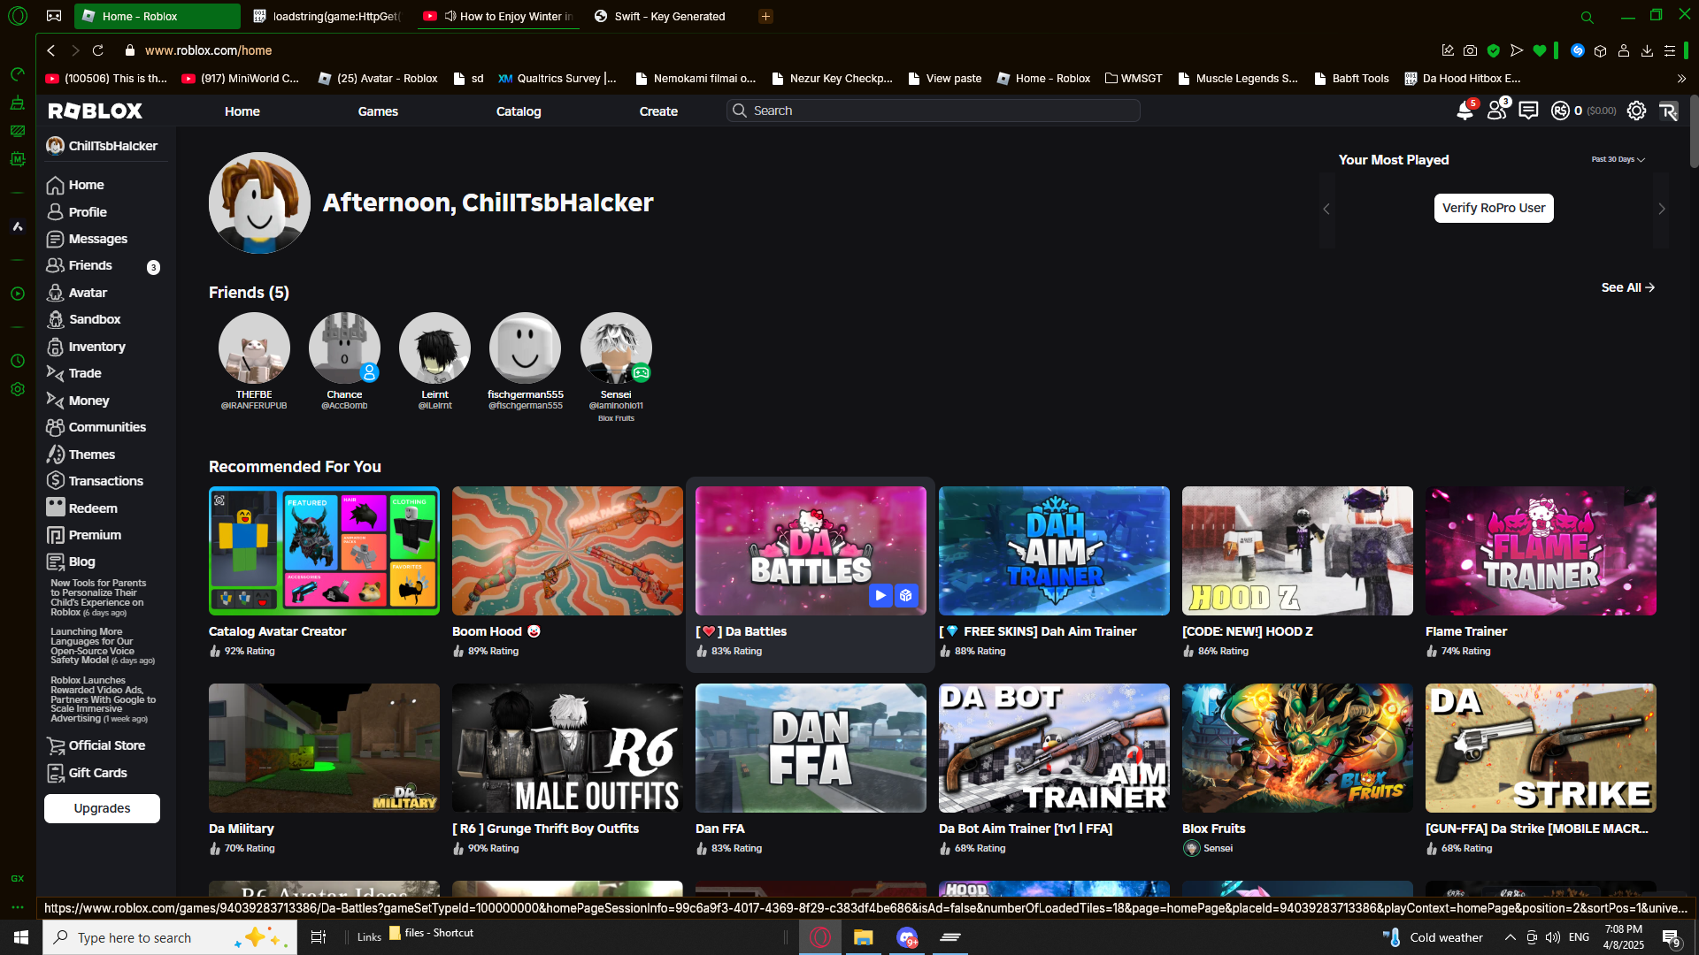This screenshot has height=955, width=1699.
Task: Open the Trade icon in sidebar
Action: click(55, 373)
